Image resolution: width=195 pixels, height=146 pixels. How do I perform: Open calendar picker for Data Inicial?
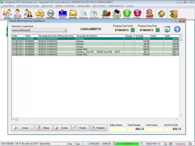pyautogui.click(x=133, y=30)
